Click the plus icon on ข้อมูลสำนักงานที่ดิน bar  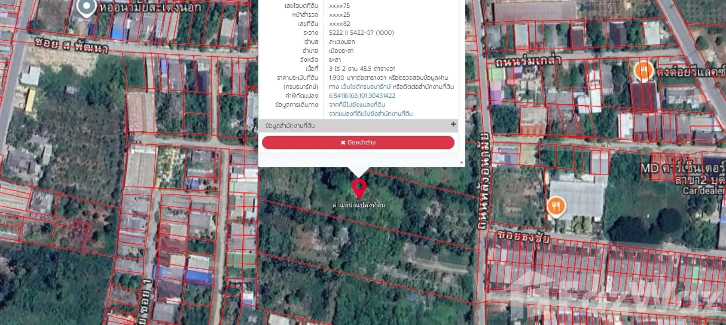(x=453, y=124)
